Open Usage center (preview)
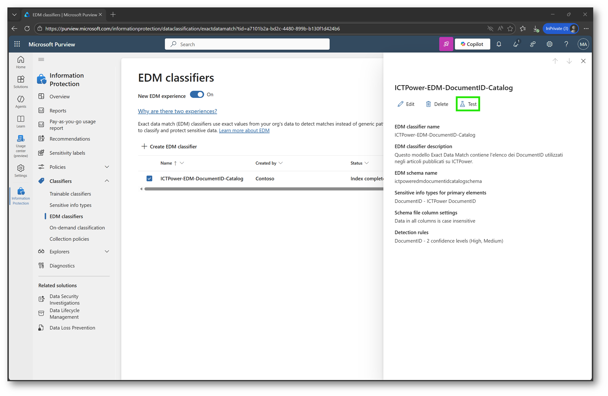 21,146
